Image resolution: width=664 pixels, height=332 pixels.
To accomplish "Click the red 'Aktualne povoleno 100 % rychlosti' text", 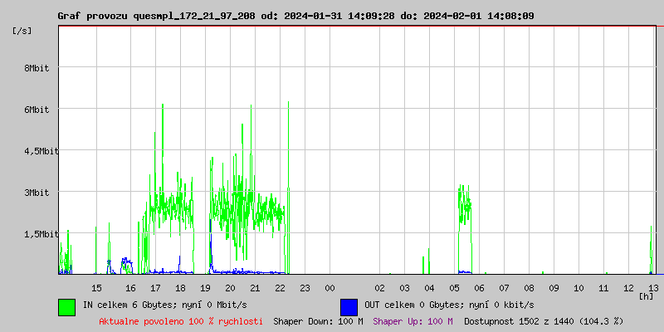I will 181,321.
